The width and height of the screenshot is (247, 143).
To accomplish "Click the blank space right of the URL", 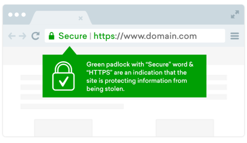I will point(211,36).
